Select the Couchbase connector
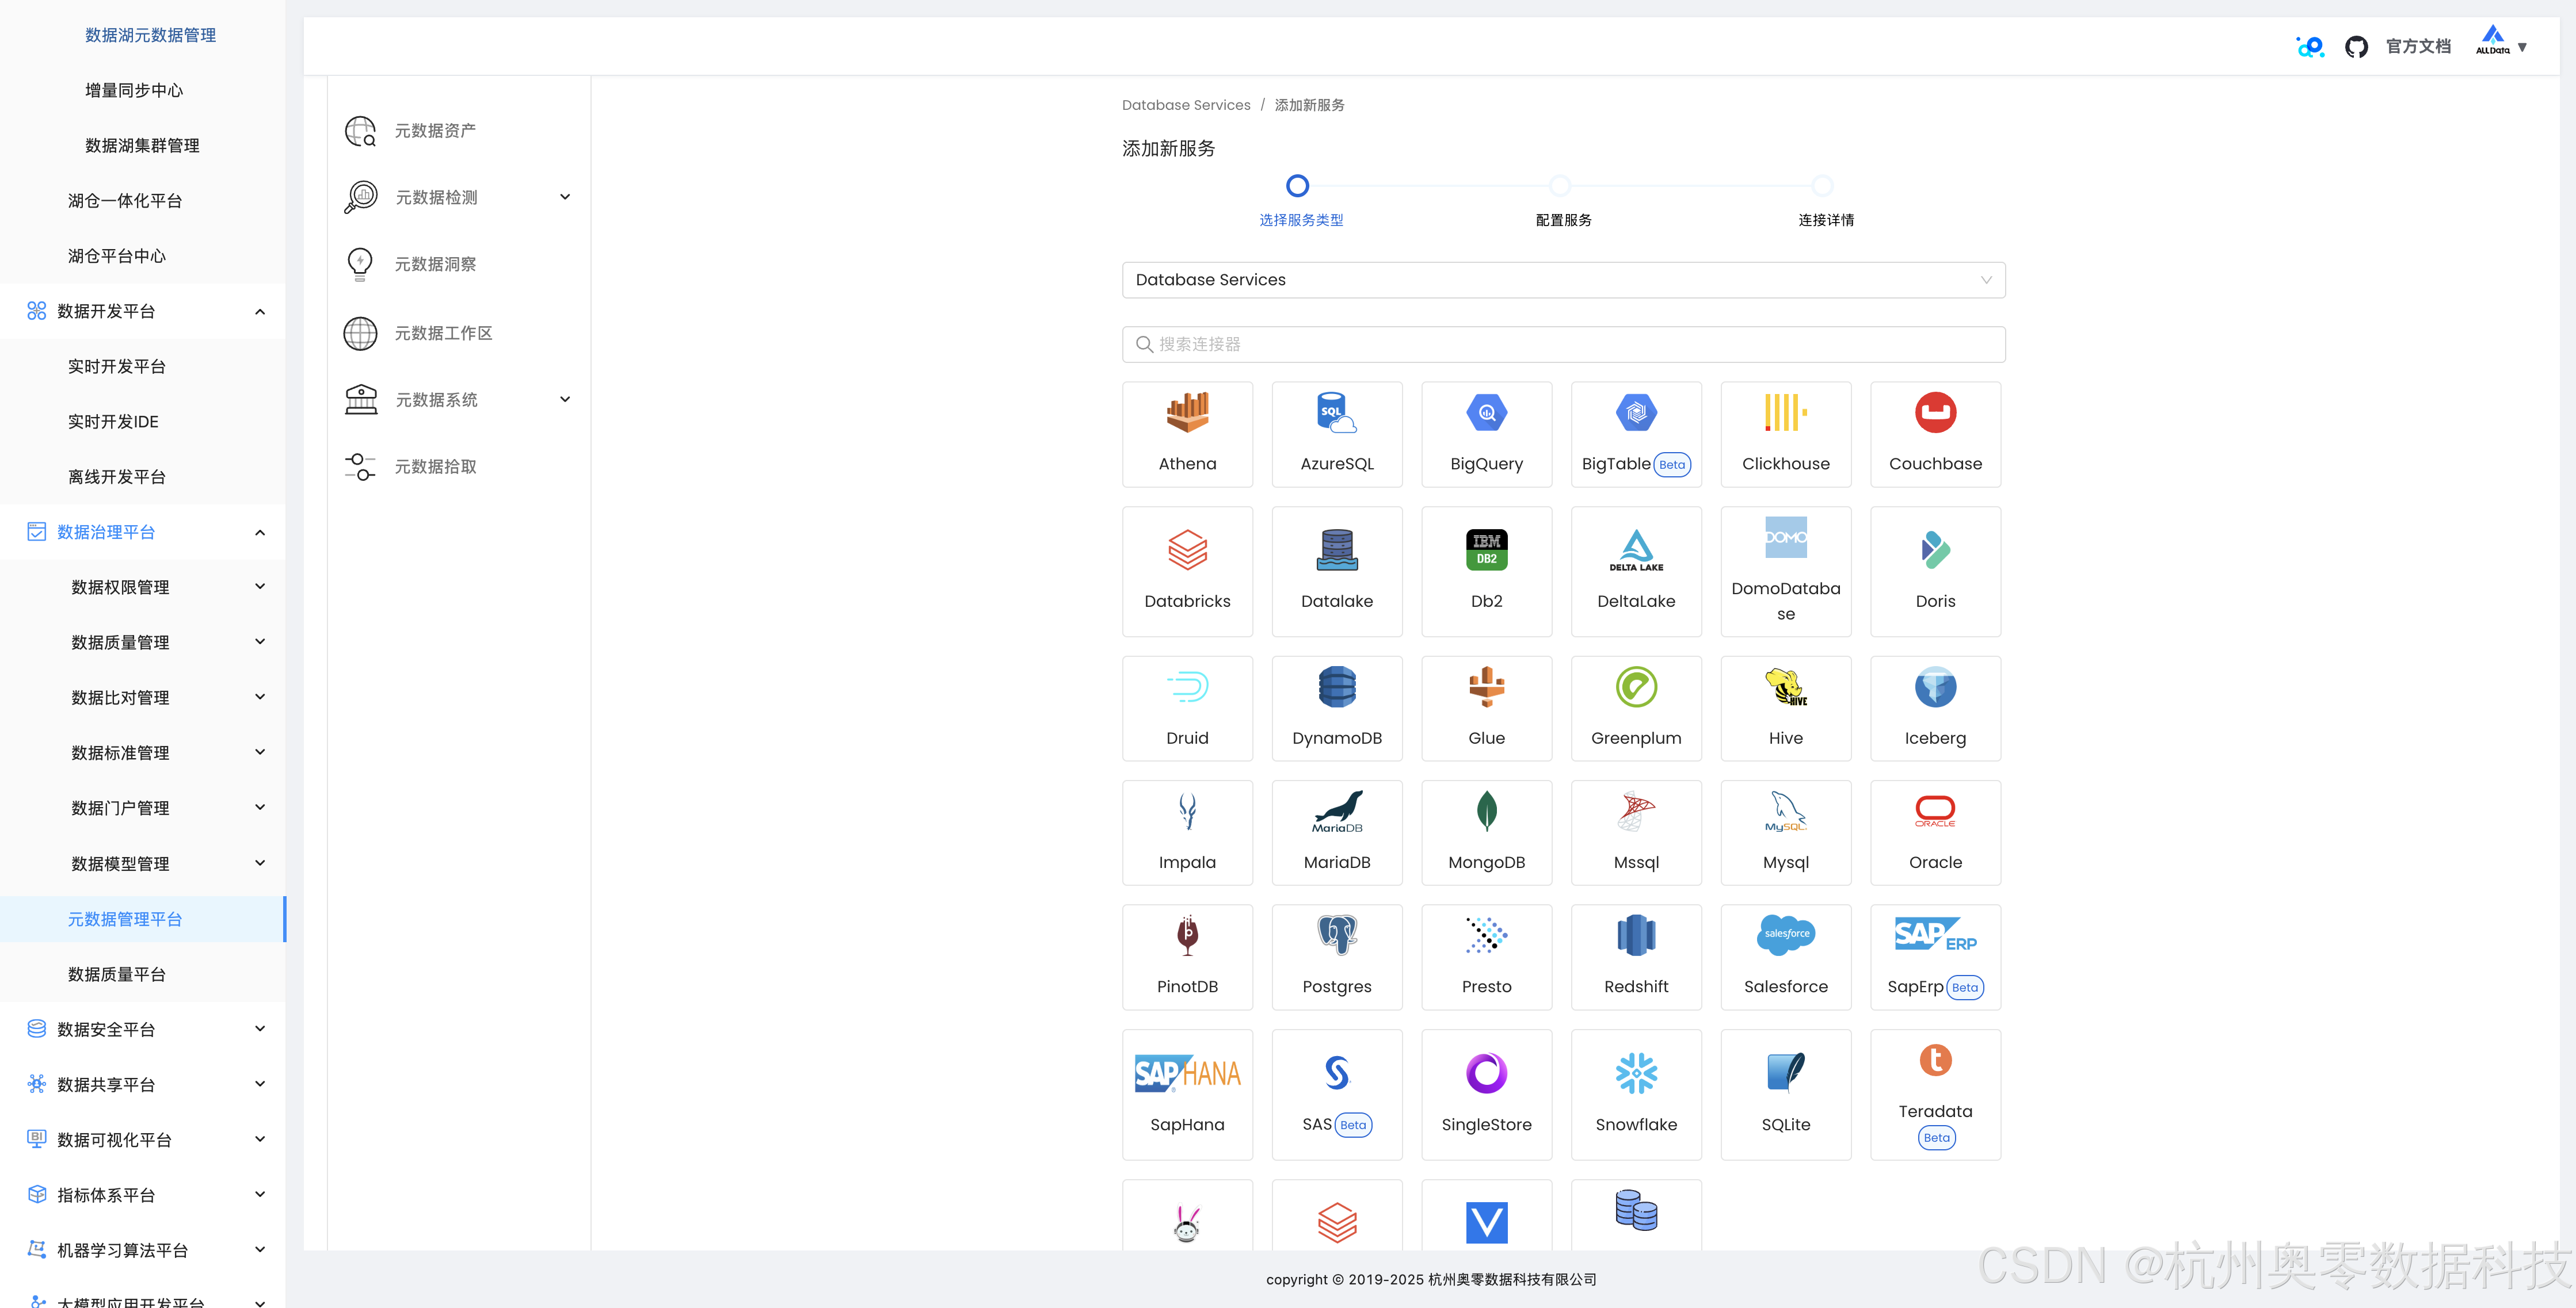2576x1308 pixels. 1935,435
